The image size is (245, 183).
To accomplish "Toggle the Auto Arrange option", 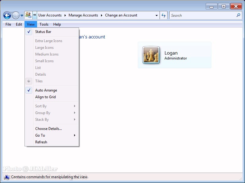I will point(46,90).
